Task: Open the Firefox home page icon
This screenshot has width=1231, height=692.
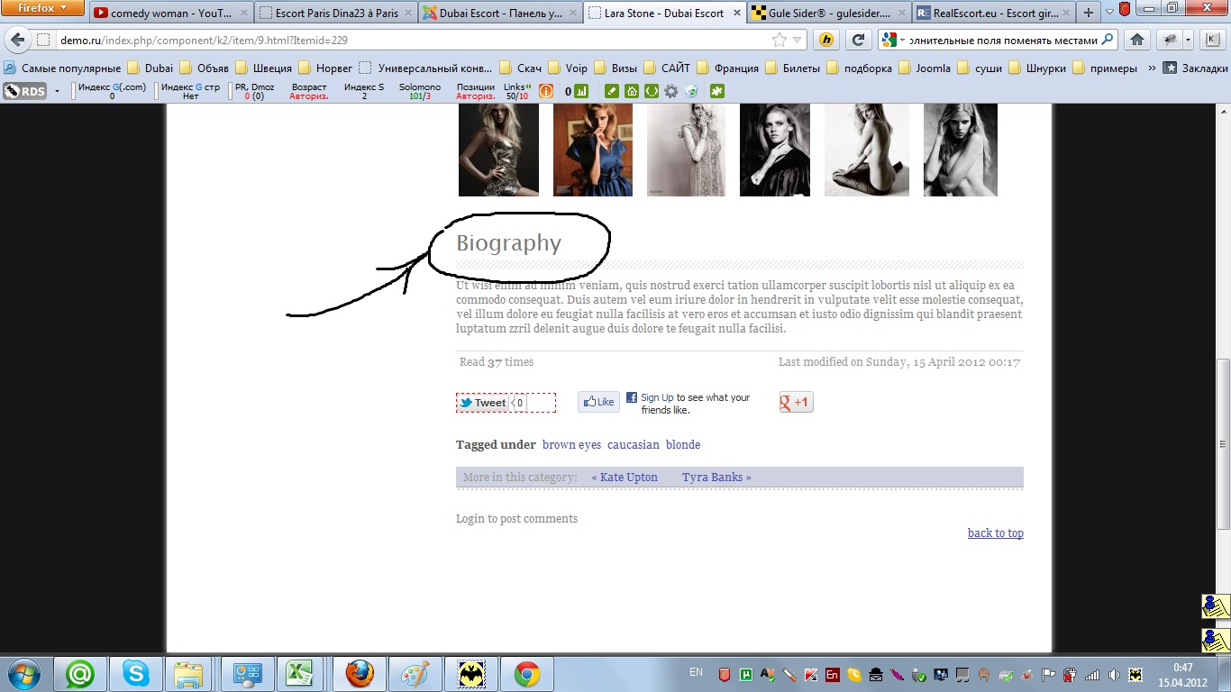Action: click(x=1137, y=40)
